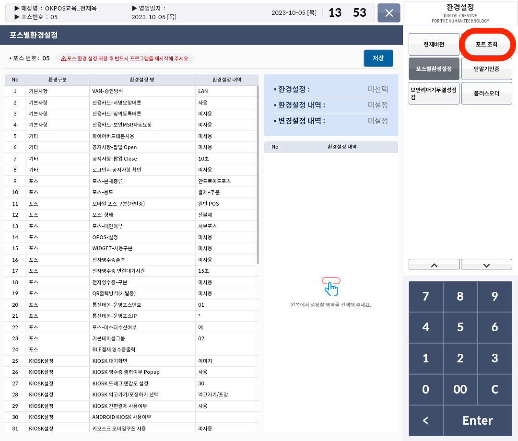
Task: Open the 현재버전 menu
Action: pos(434,44)
